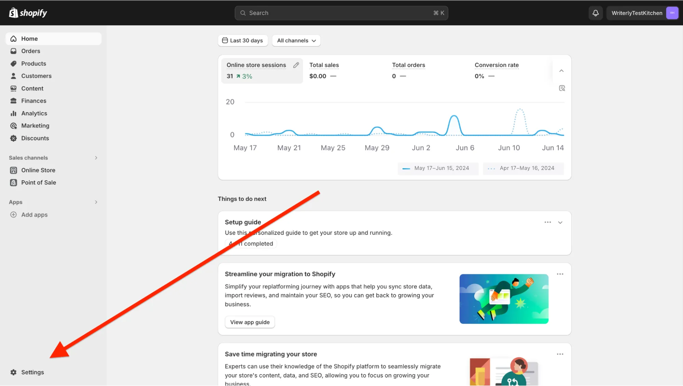Select the Online store sessions metric
The width and height of the screenshot is (683, 386).
tap(262, 71)
